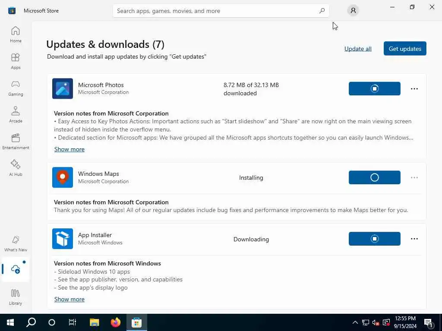
Task: Click the '8.72 MB of 32.13 MB downloaded' status
Action: [251, 89]
